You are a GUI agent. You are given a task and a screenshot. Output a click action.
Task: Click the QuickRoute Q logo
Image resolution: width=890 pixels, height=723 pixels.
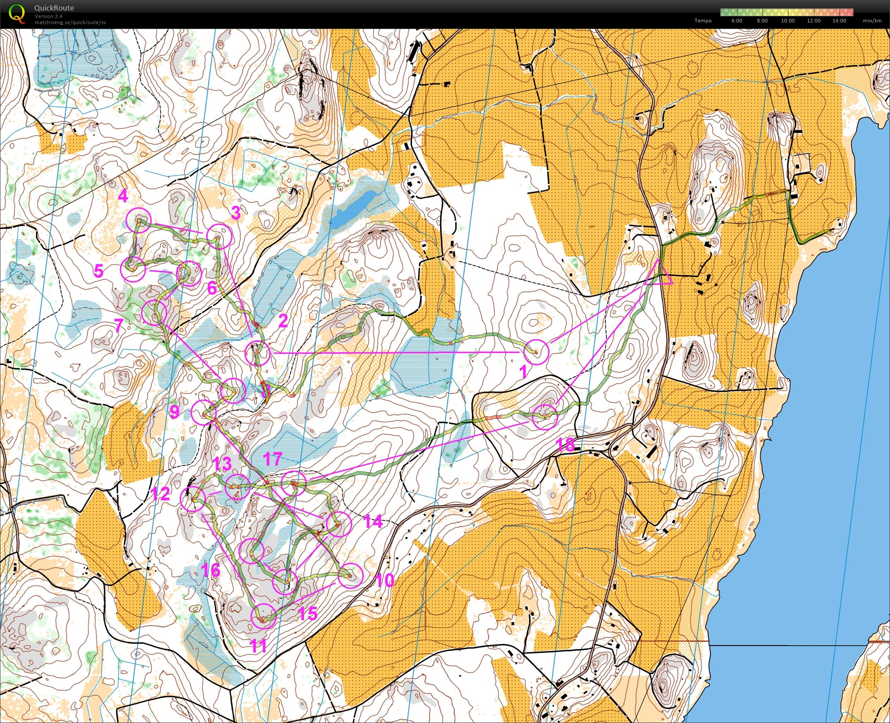point(17,13)
